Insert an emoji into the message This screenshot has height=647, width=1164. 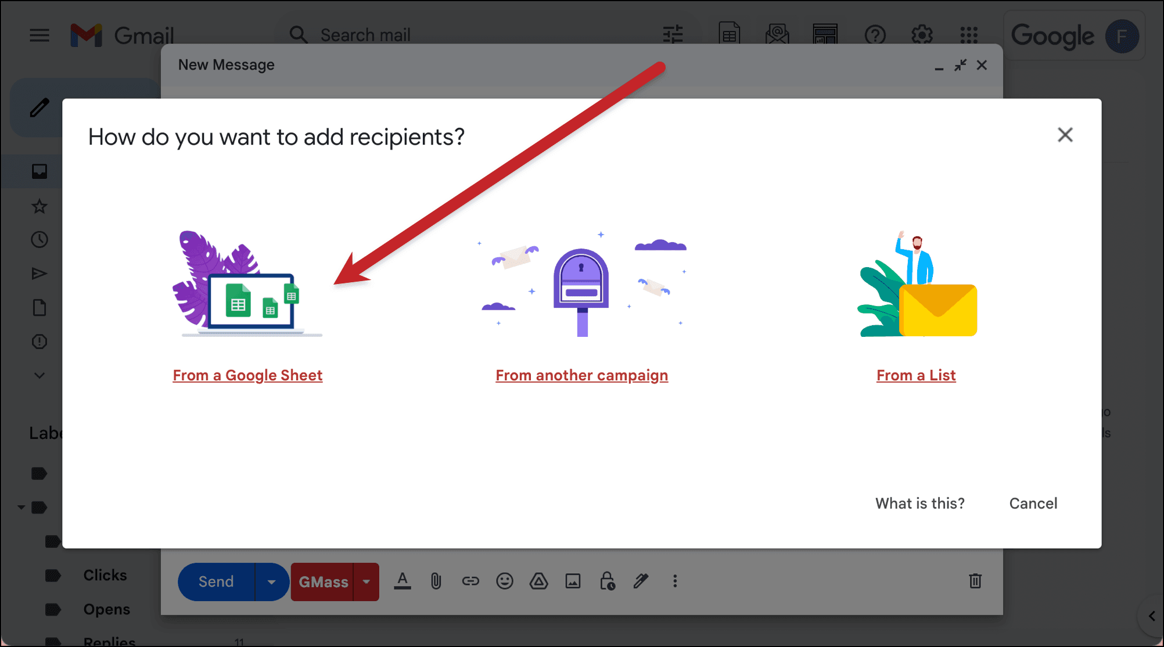pyautogui.click(x=505, y=581)
